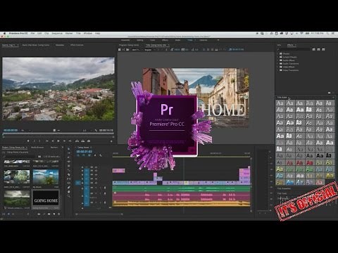Click the Project panel thumbnail zoom slider
The height and width of the screenshot is (253, 338).
pos(18,214)
